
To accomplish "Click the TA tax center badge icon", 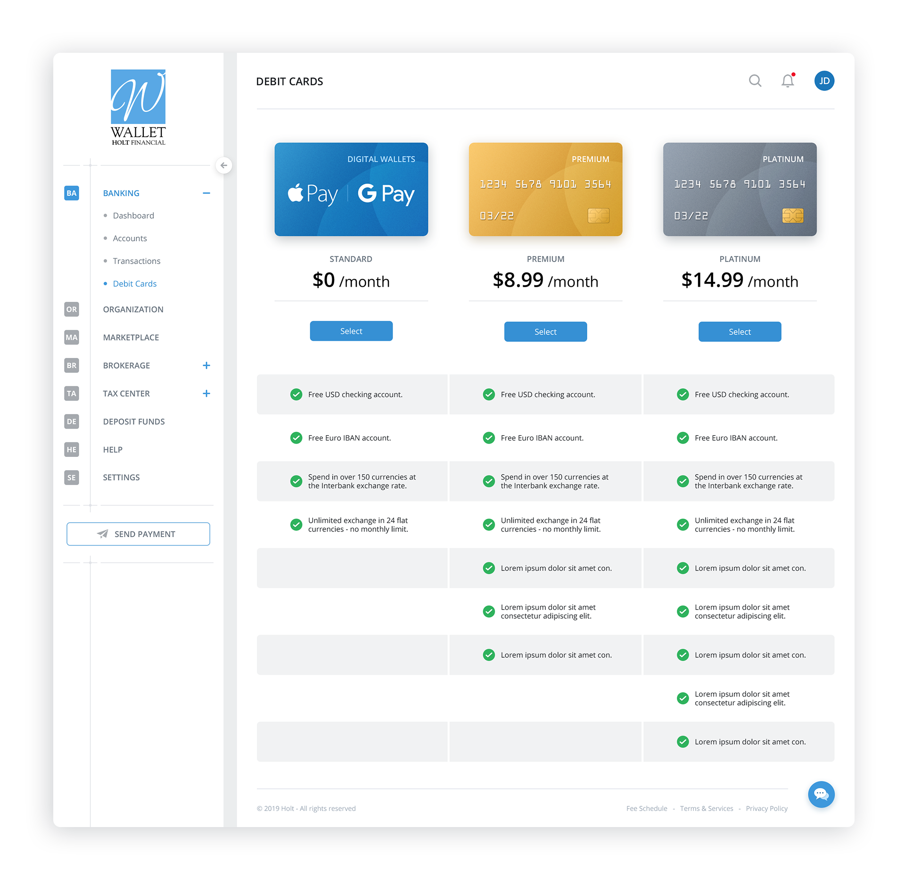I will point(72,393).
